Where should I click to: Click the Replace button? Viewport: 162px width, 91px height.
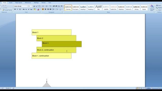[x=159, y=8]
